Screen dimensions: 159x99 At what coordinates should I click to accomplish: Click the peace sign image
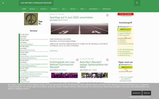click(x=31, y=19)
